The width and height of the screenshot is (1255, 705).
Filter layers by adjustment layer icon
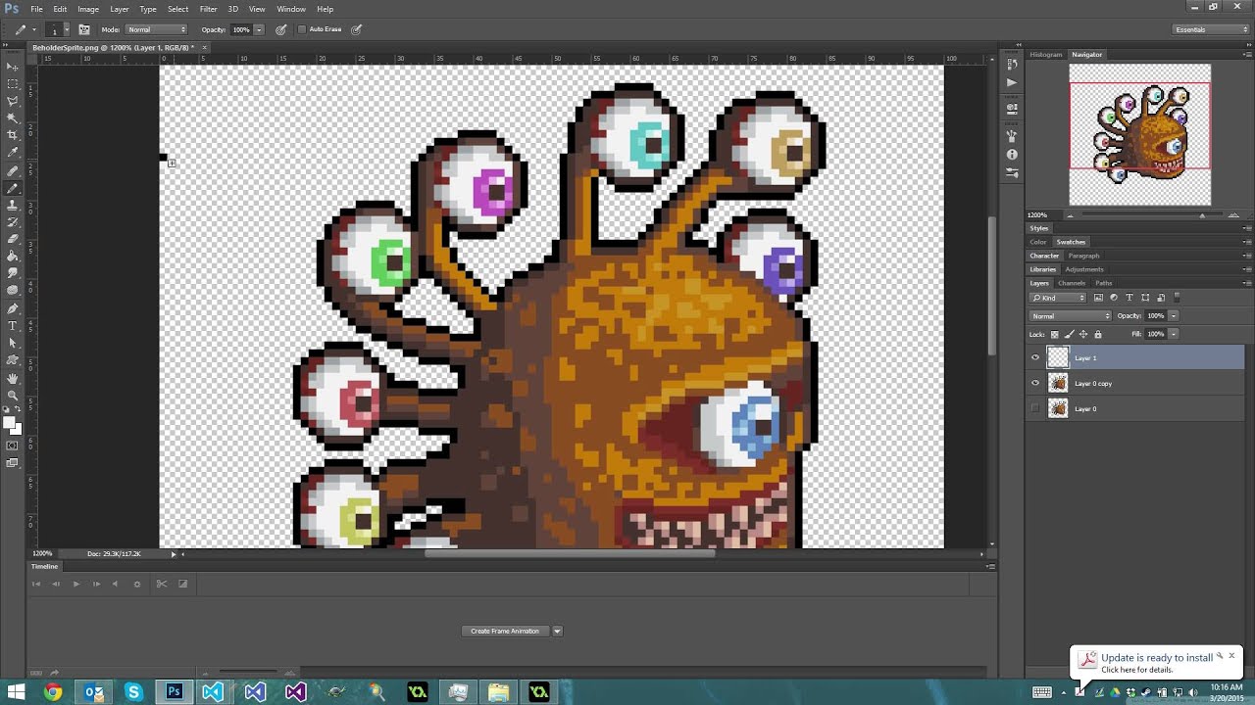pos(1114,298)
